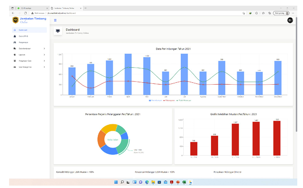Viewport: 303px width, 188px height.
Task: Click the Juli bar in the Penimbangan chart
Action: [184, 74]
